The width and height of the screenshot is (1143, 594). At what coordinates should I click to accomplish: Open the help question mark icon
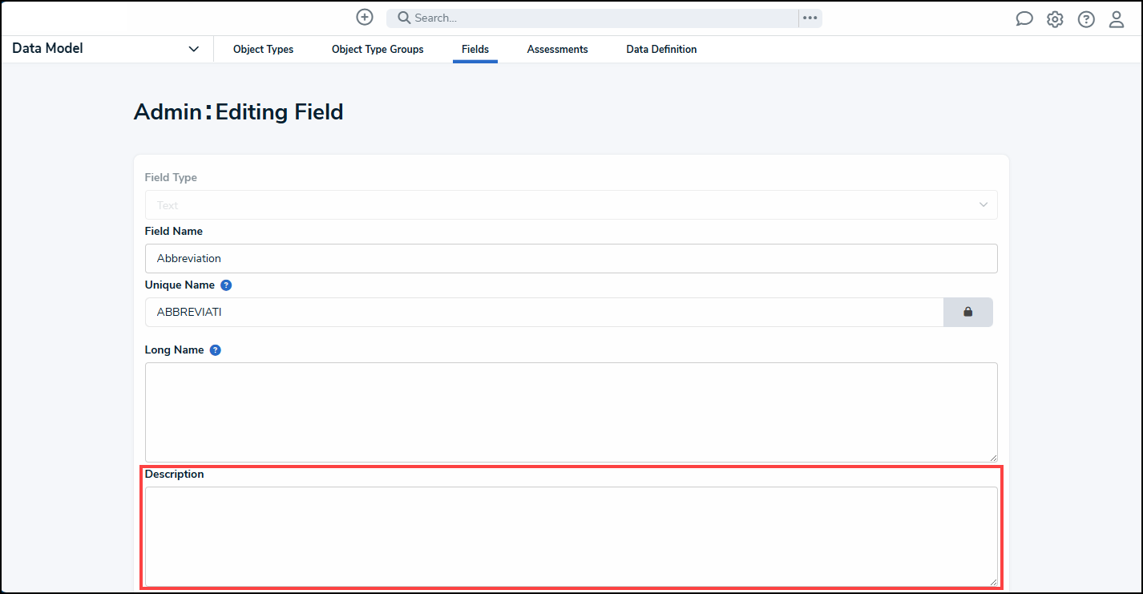click(x=1086, y=18)
